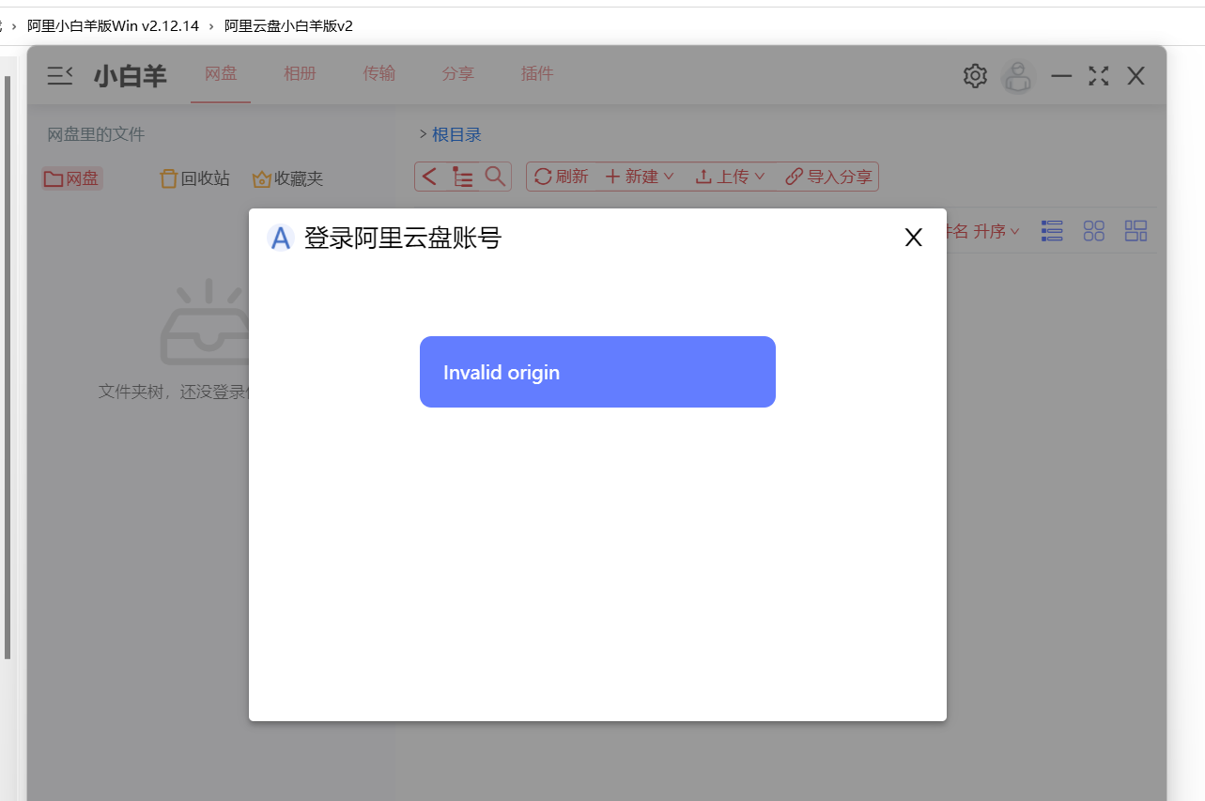Toggle the folder tree icon
The width and height of the screenshot is (1205, 801).
pos(462,177)
